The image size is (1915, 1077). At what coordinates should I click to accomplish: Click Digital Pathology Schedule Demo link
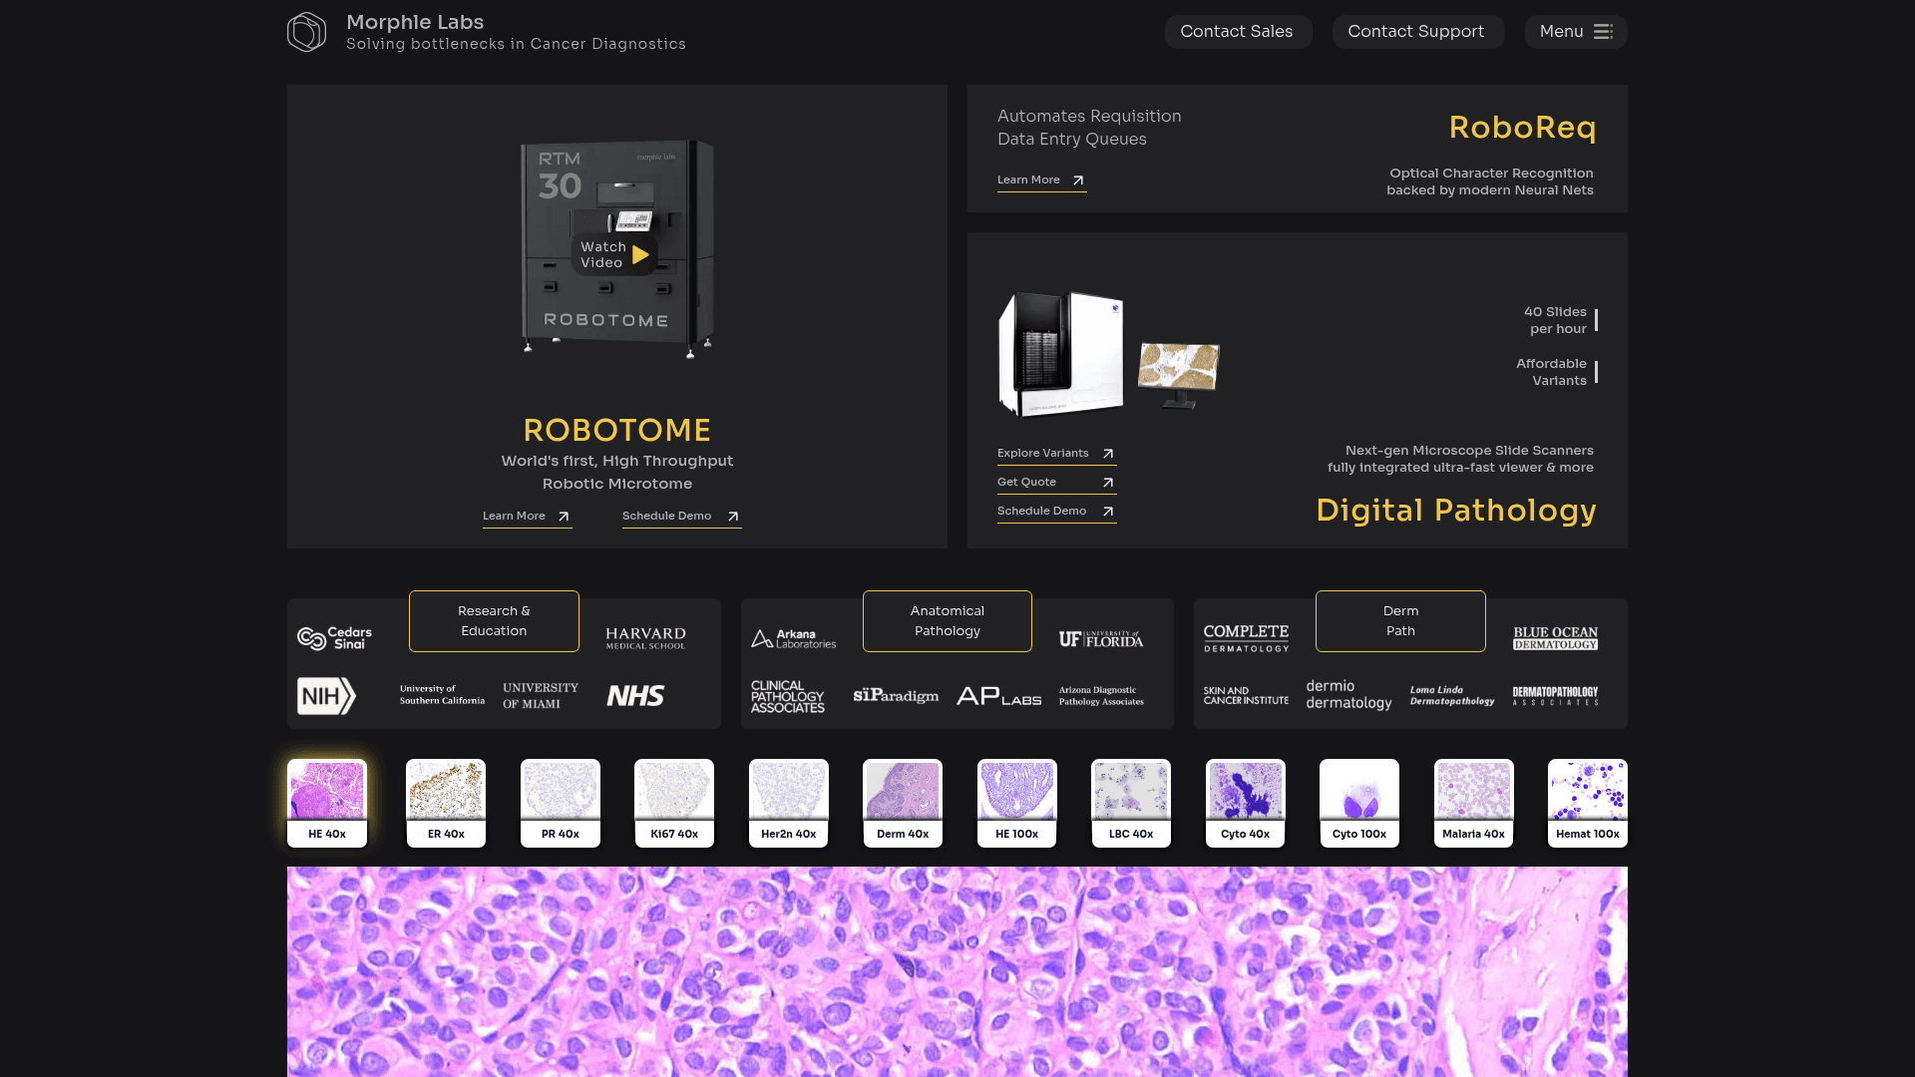[1056, 512]
